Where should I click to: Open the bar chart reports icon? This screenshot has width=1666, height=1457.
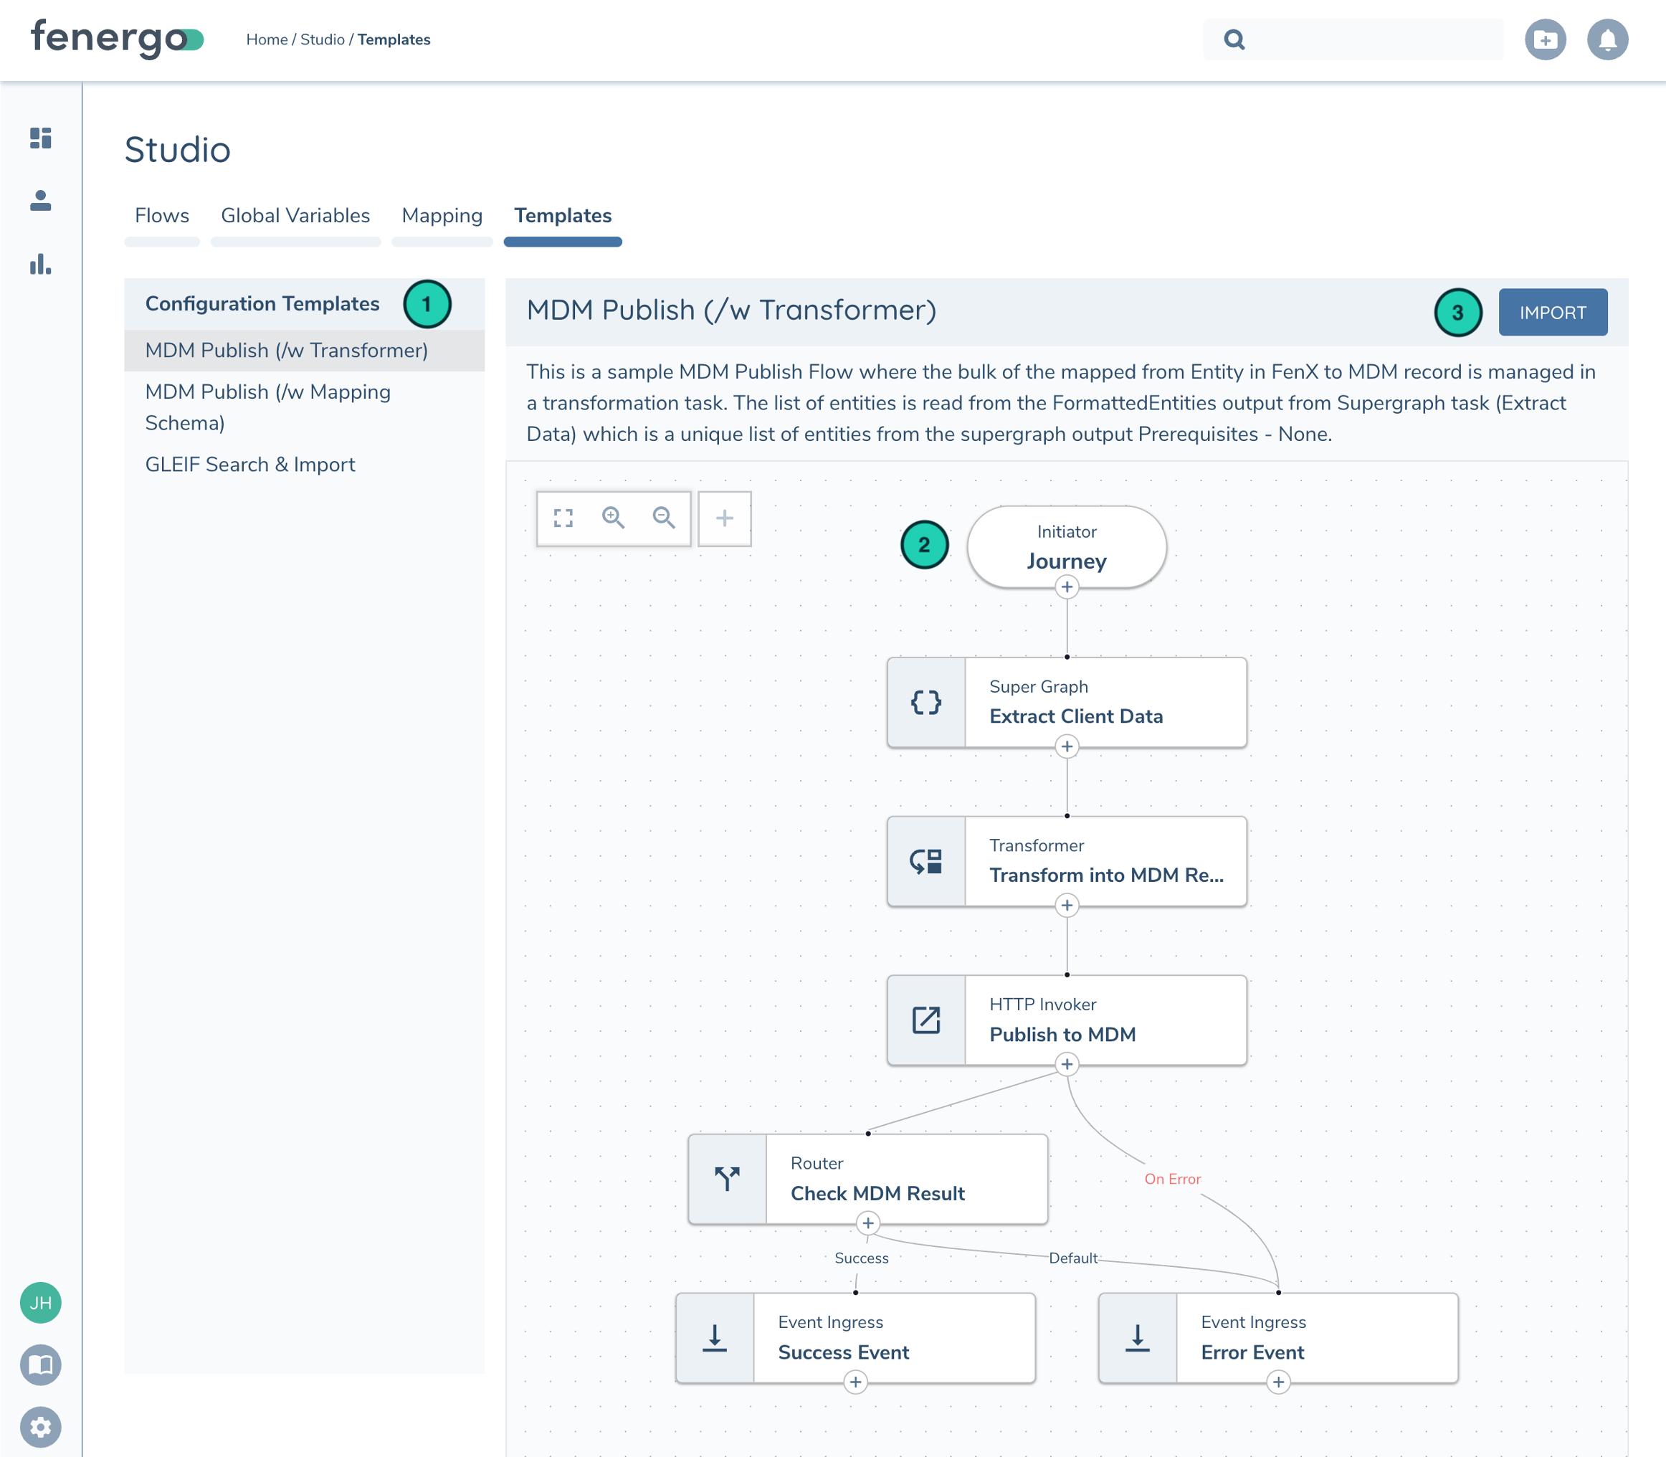(x=41, y=265)
